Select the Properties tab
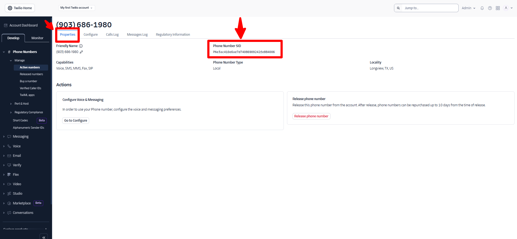Screen dimensions: 517x239 click(x=68, y=35)
